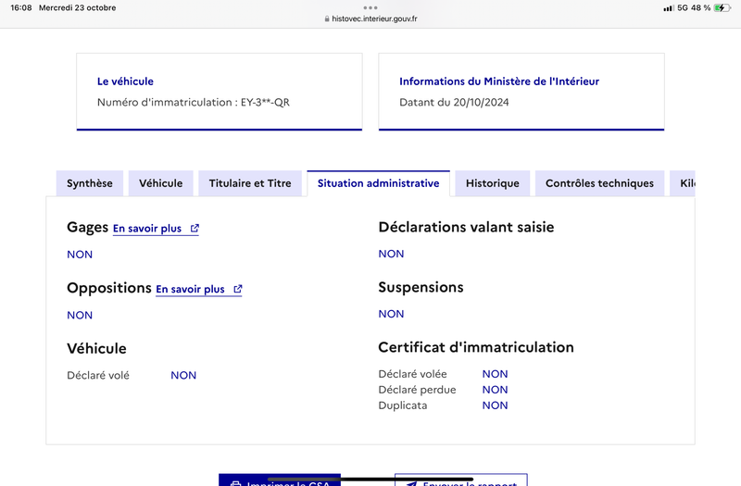The image size is (741, 486).
Task: Click the 'Déclaré perdue' label
Action: click(x=418, y=390)
